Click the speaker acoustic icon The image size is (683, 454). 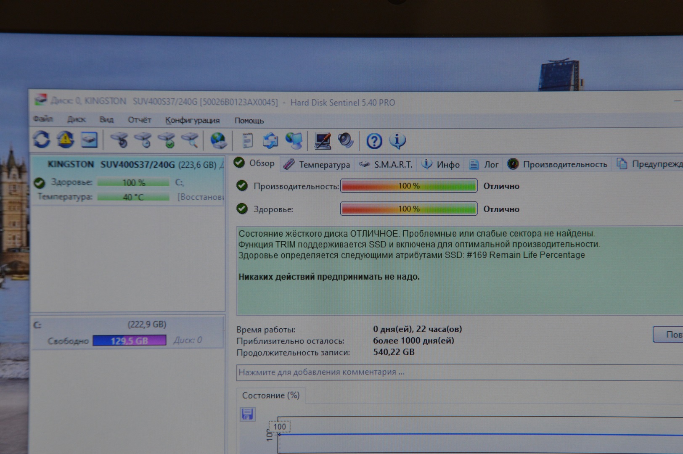[x=346, y=141]
